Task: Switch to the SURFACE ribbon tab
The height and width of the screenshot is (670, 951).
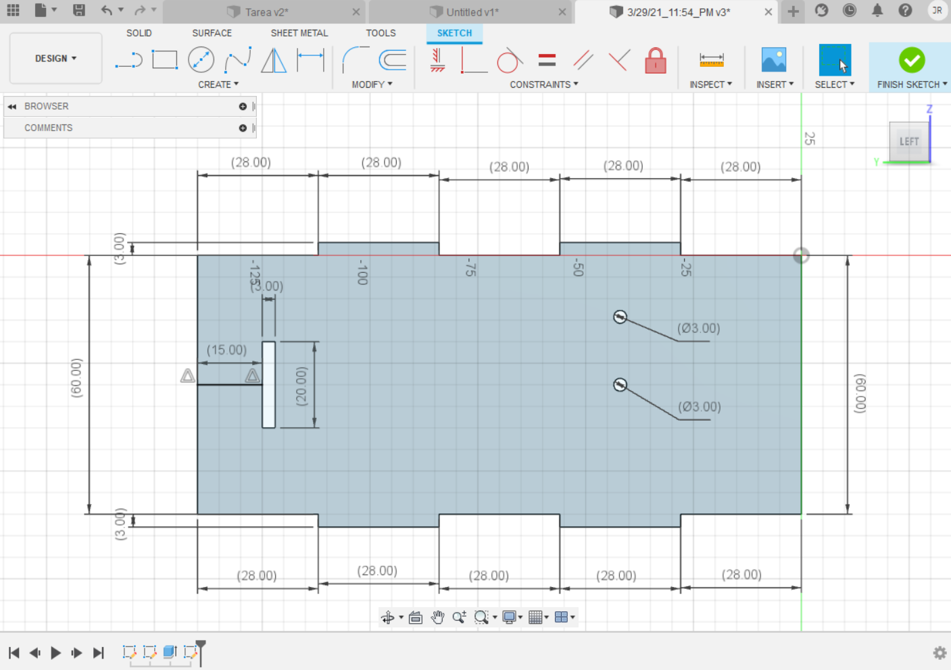Action: pyautogui.click(x=212, y=33)
